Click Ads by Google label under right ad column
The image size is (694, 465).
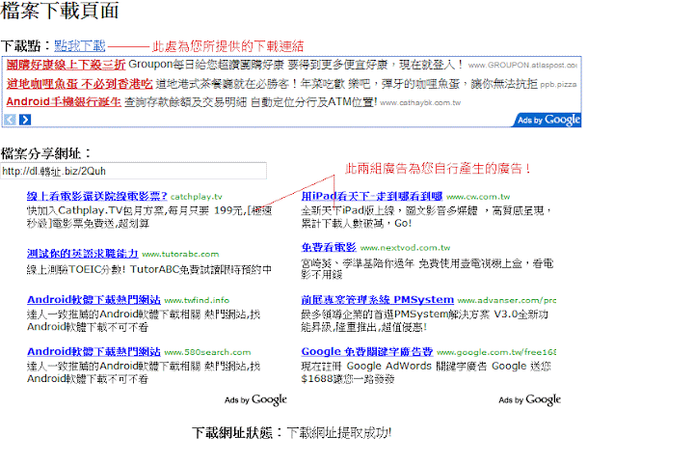(x=530, y=400)
